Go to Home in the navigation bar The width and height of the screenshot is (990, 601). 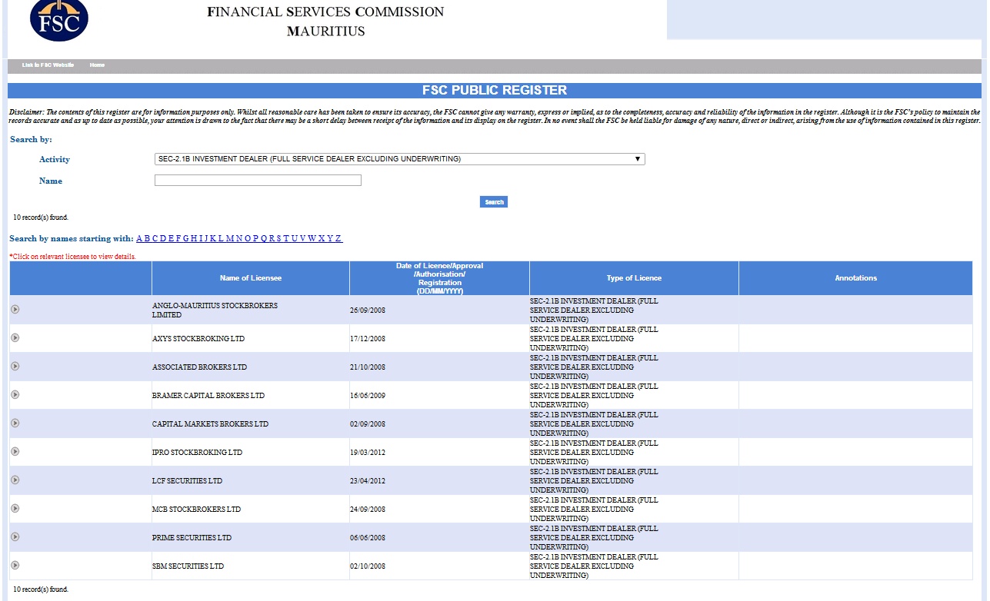(97, 65)
